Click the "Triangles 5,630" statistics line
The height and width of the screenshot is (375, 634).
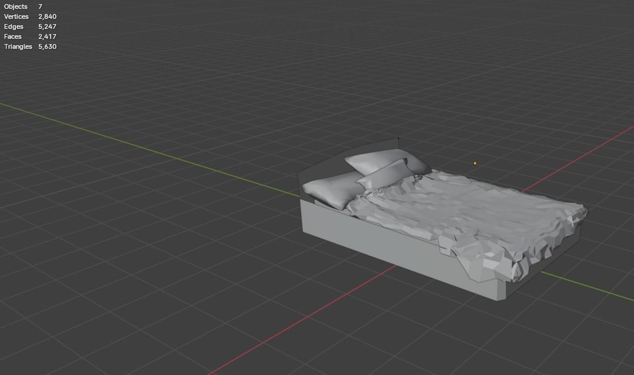point(30,46)
